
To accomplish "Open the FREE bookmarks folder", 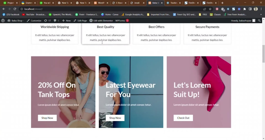I will click(x=203, y=15).
